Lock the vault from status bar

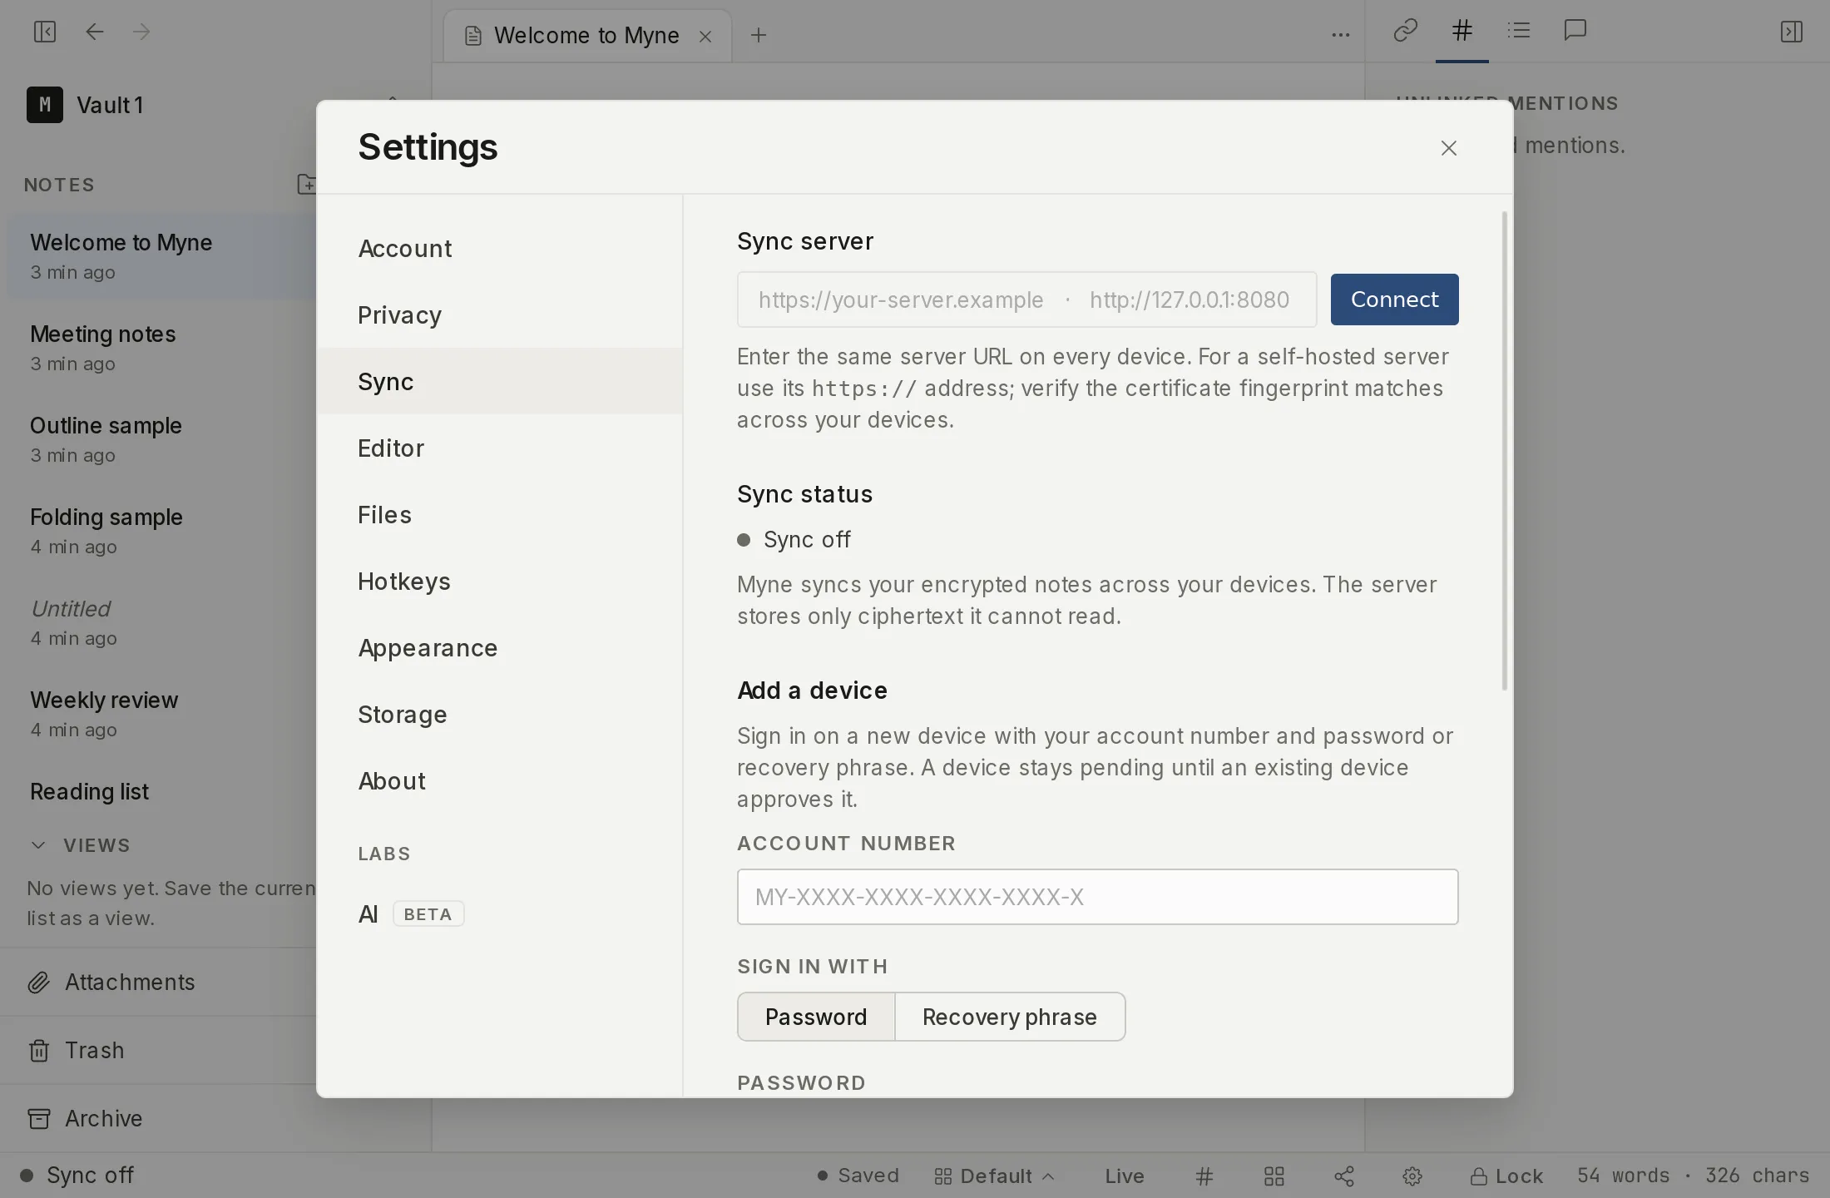(1506, 1176)
